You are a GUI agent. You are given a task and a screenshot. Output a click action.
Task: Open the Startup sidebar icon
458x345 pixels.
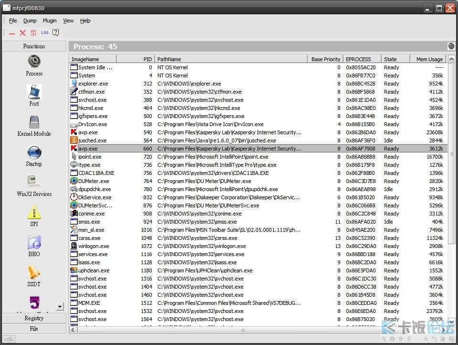click(34, 152)
